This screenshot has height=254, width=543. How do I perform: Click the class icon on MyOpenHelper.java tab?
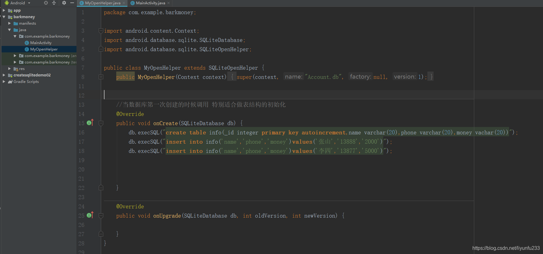tap(82, 3)
